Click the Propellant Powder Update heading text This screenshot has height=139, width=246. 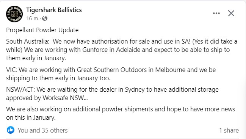pos(42,30)
